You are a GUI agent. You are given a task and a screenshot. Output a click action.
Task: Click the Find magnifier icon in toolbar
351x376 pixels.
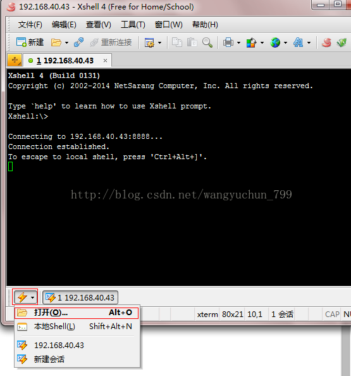coord(207,42)
